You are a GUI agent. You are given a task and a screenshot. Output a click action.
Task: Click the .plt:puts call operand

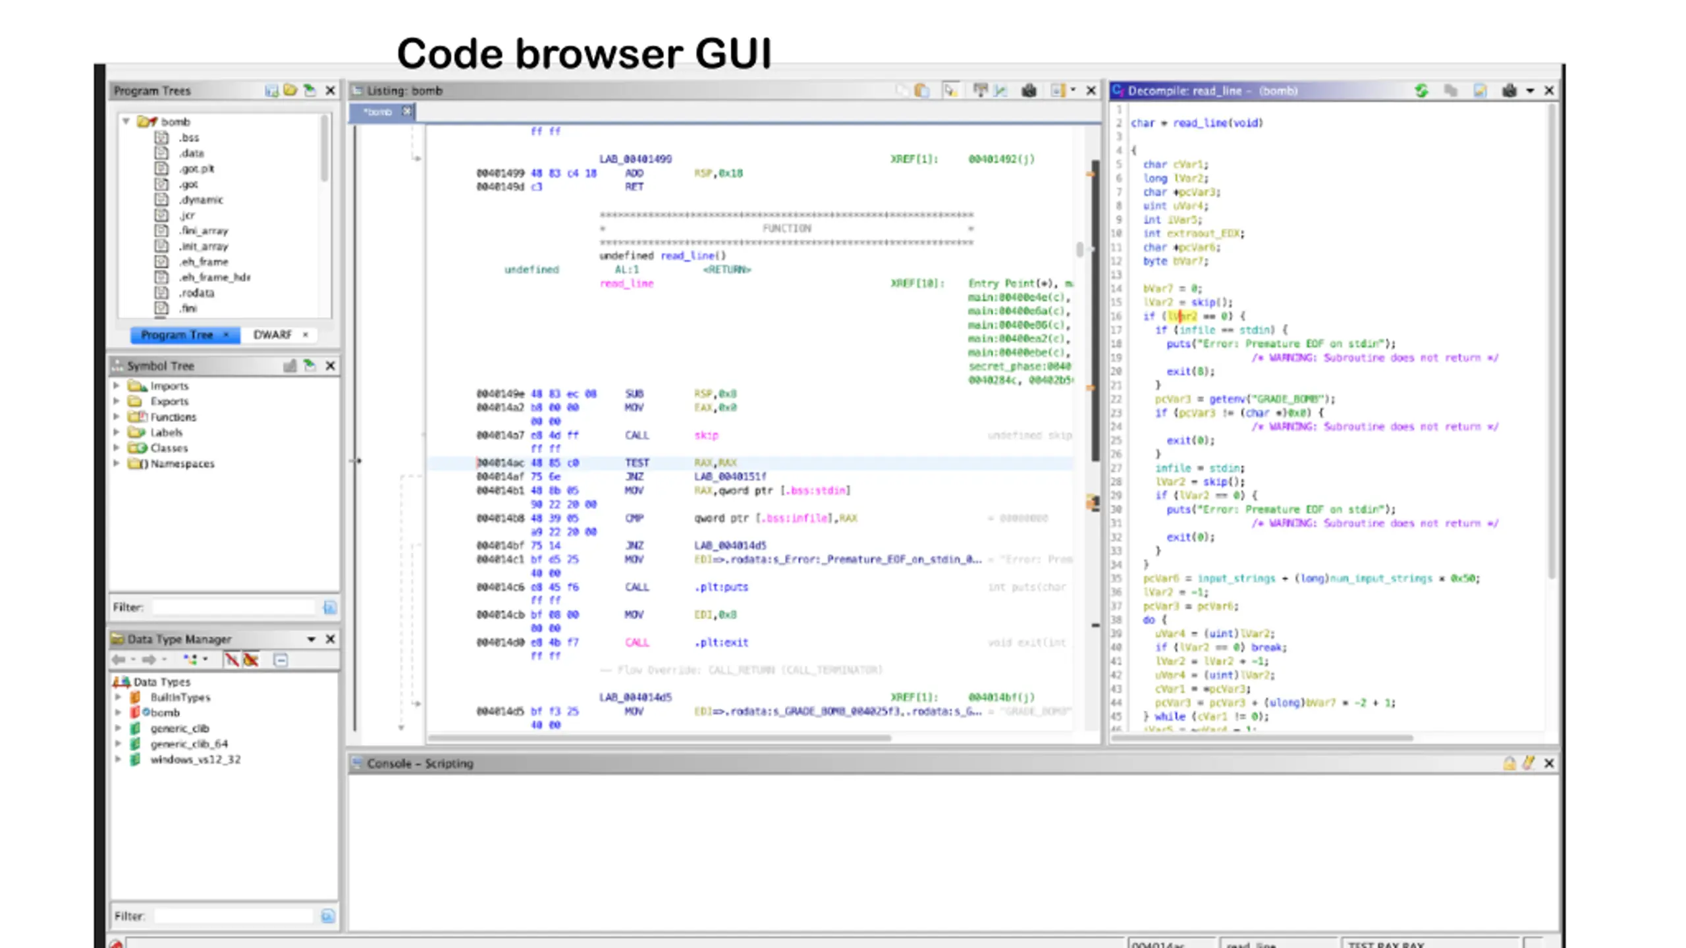[721, 587]
